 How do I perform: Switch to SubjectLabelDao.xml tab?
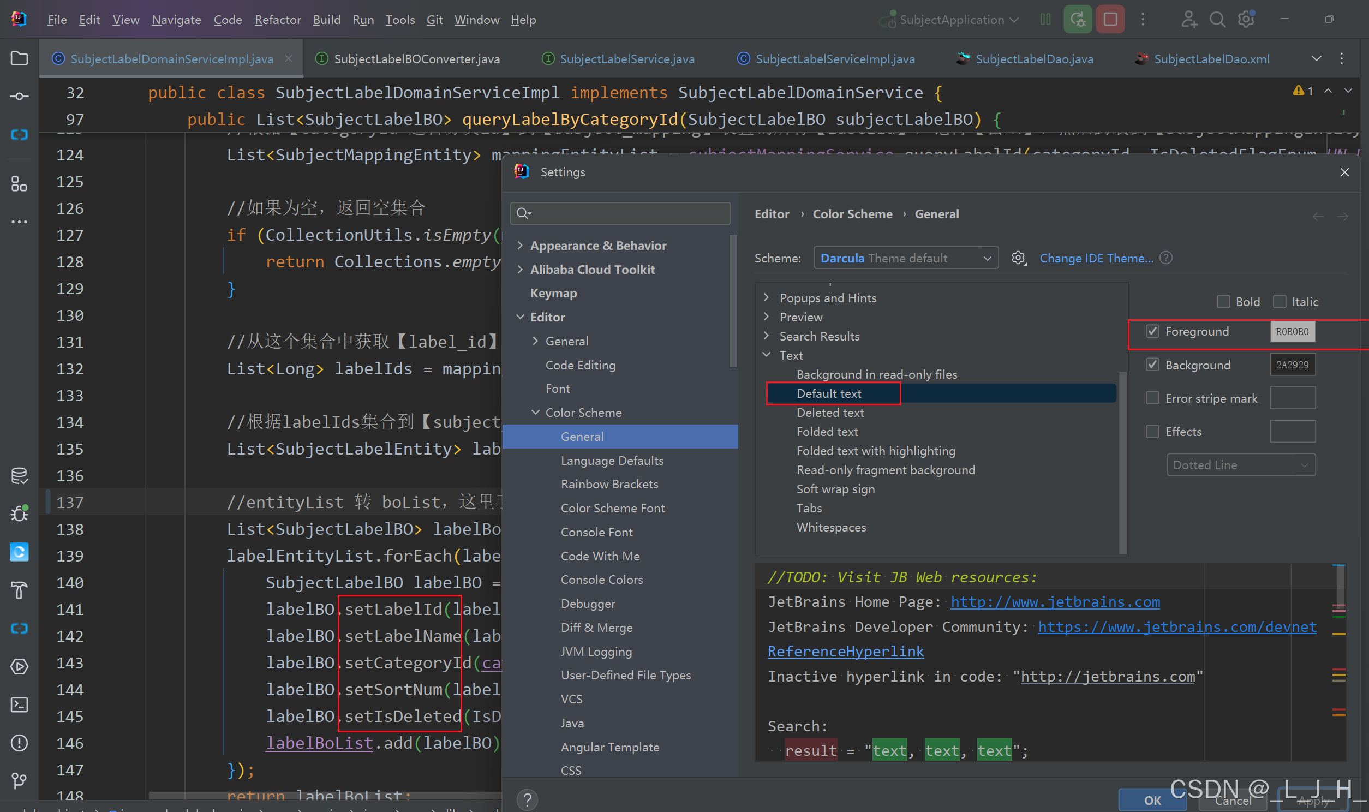[x=1211, y=58]
